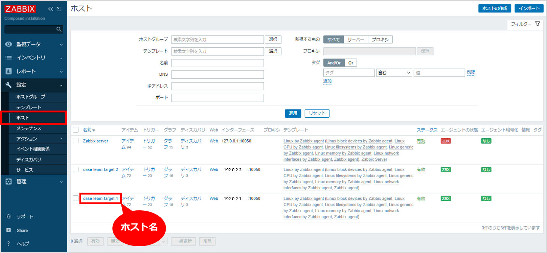Open dropdown arrow beside bulk action buttons
Viewport: 547px width, 253px height.
click(163, 241)
